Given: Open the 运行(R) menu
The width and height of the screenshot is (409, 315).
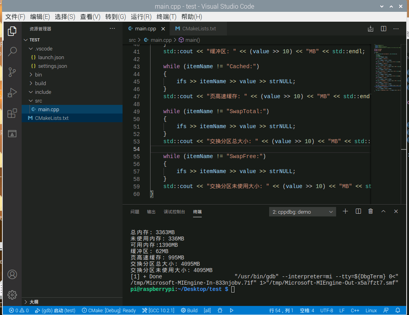Looking at the screenshot, I should 141,17.
